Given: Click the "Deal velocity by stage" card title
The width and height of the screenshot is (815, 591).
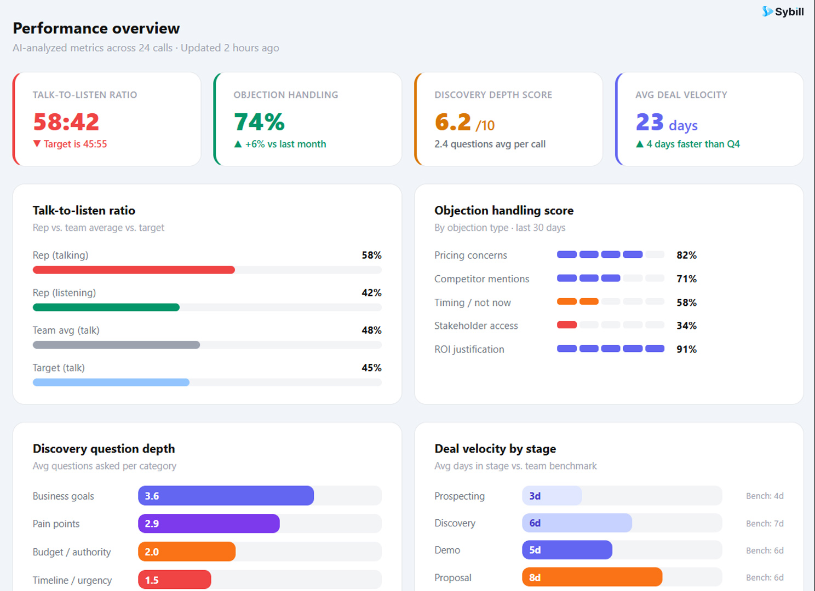Looking at the screenshot, I should coord(495,449).
